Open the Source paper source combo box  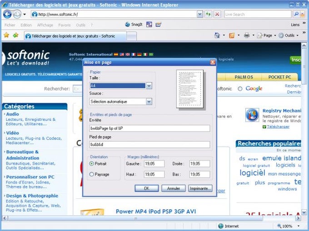(x=120, y=102)
